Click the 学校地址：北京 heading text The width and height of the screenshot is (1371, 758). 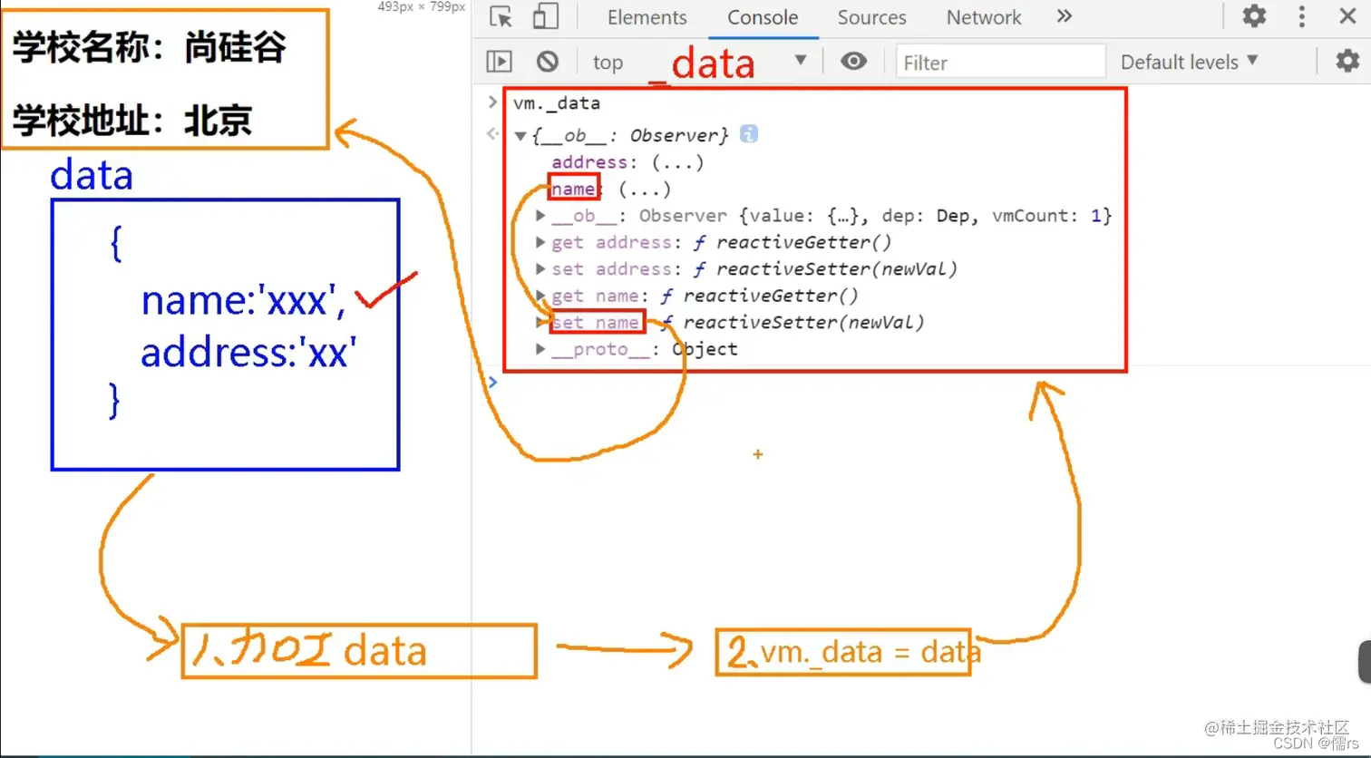[x=131, y=119]
